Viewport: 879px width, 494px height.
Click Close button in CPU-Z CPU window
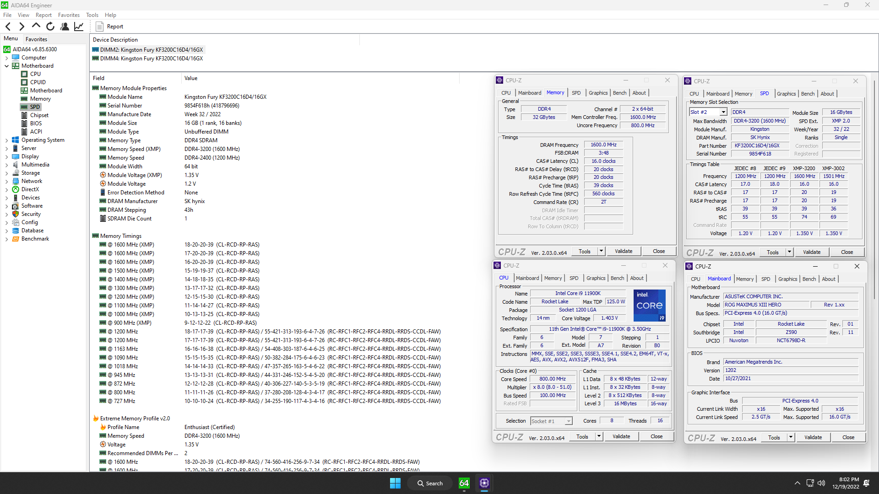point(656,436)
